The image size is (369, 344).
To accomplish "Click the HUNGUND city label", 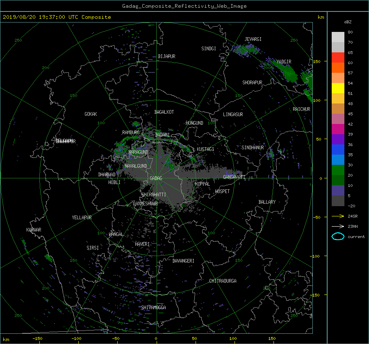I will click(194, 123).
